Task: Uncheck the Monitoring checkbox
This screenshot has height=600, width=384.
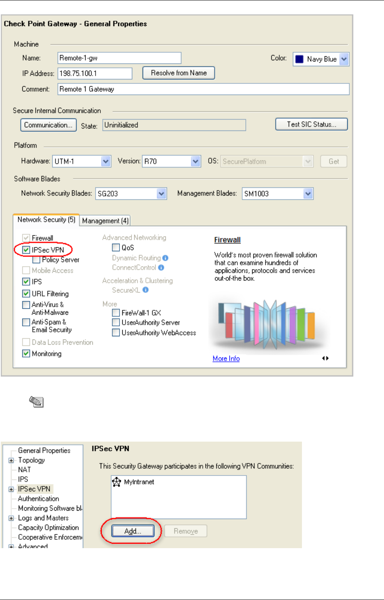Action: point(26,353)
